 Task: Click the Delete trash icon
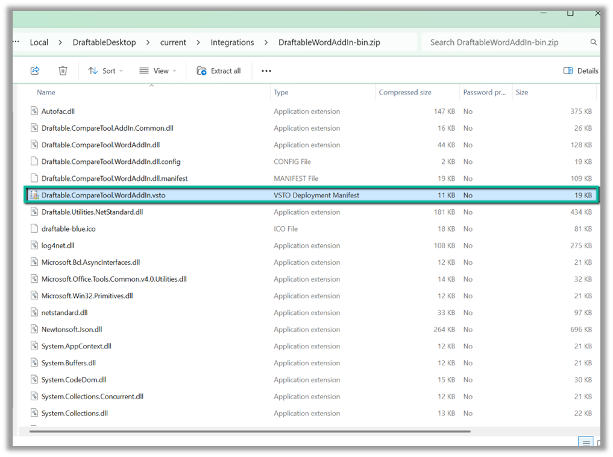click(x=63, y=71)
